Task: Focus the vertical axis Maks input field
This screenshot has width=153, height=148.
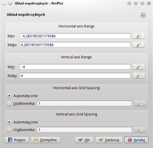Action: (x=75, y=76)
